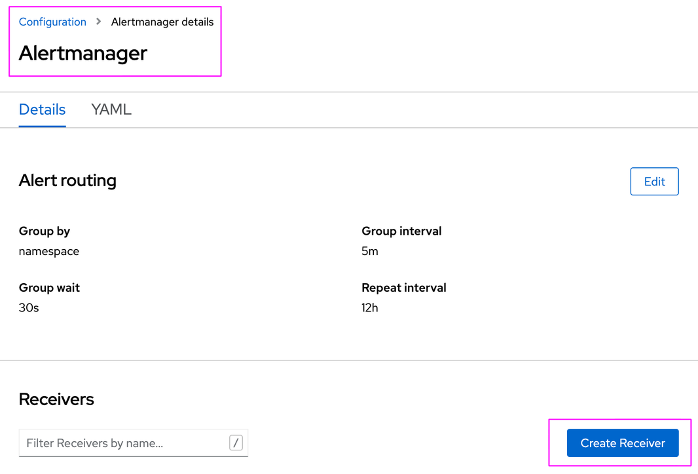
Task: Click the Group wait label
Action: pos(49,287)
